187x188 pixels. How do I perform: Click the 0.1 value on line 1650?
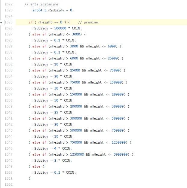(57, 172)
